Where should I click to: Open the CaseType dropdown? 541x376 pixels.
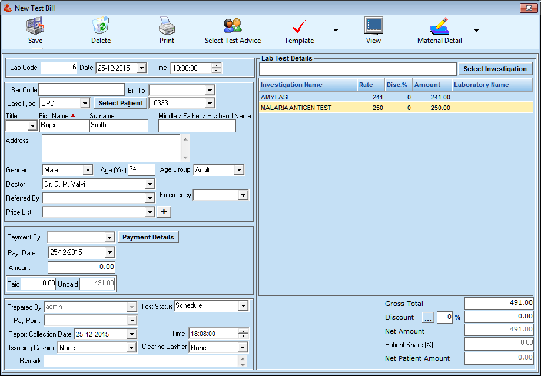[x=84, y=104]
